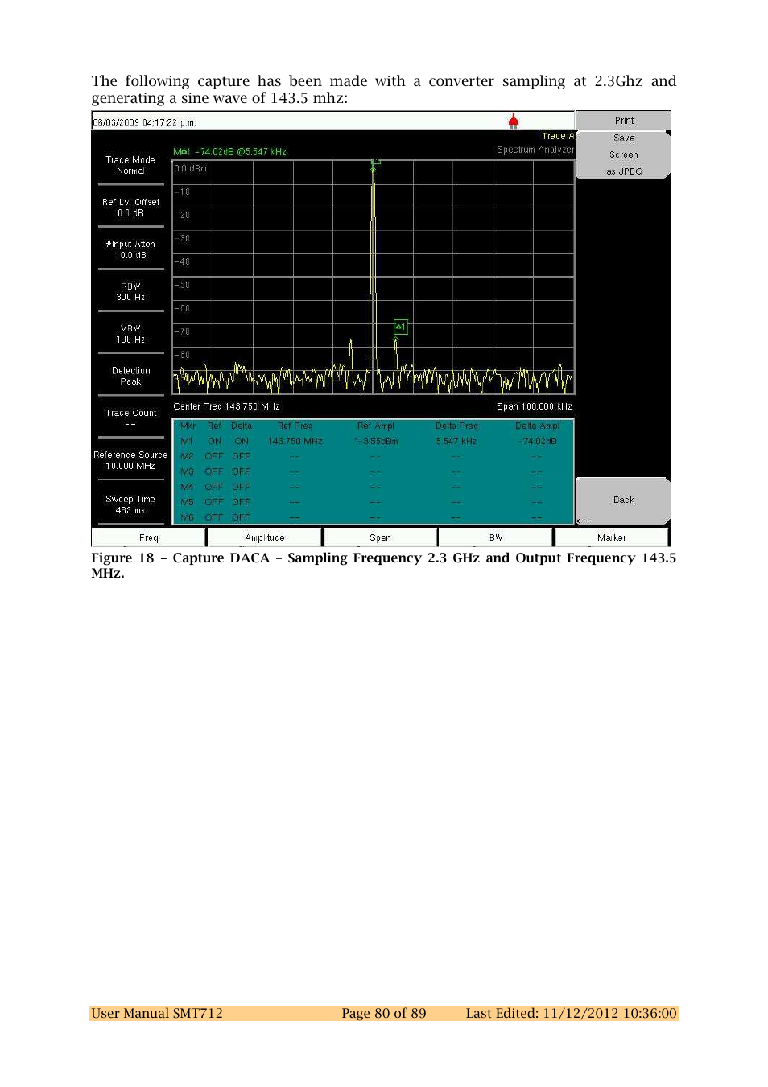Toggle M5 Delta OFF cell
Viewport: 768px width, 1087px height.
(x=242, y=502)
